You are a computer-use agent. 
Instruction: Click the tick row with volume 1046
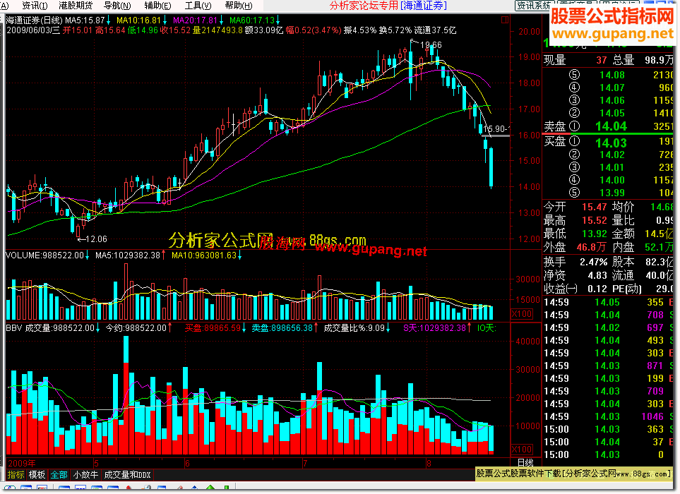point(608,416)
